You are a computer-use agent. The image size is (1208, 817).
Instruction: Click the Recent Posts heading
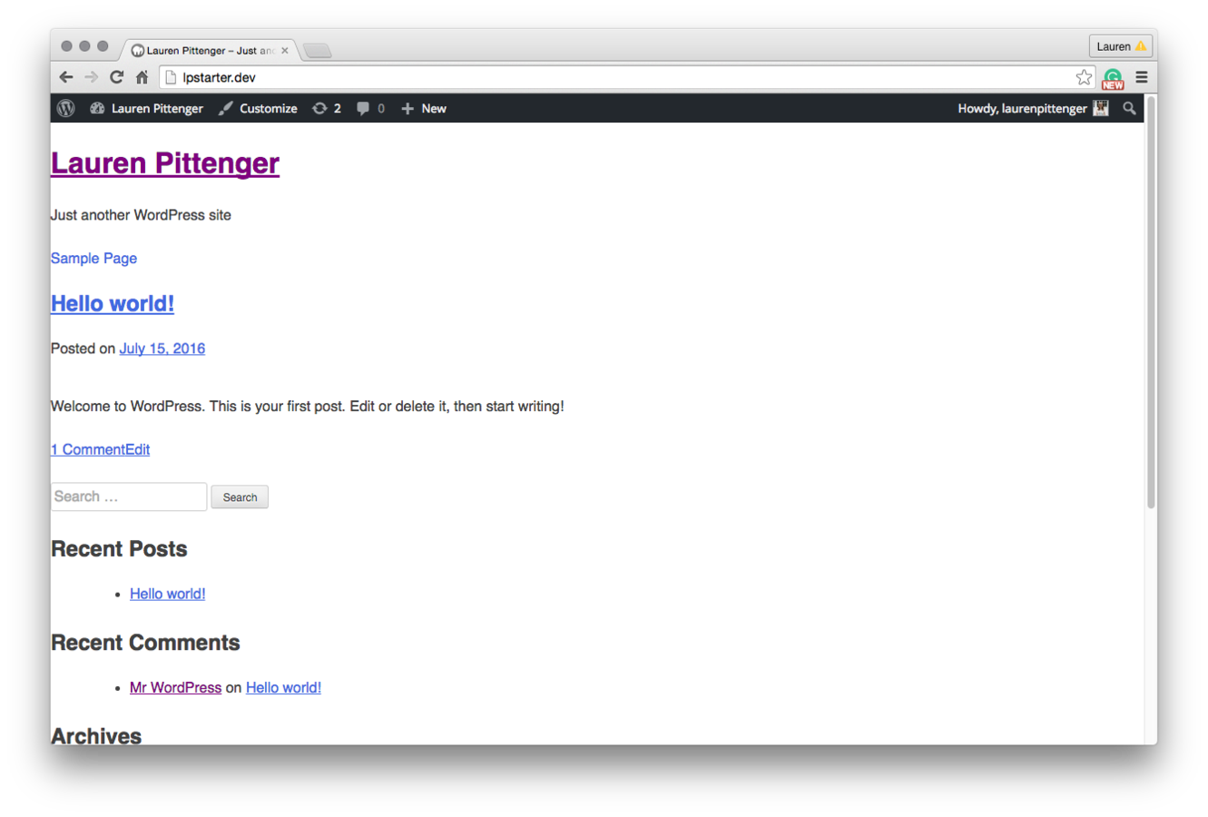pyautogui.click(x=119, y=549)
